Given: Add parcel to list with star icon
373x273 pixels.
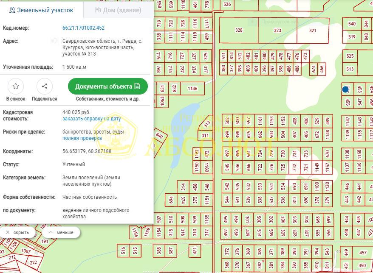Looking at the screenshot, I should [16, 86].
